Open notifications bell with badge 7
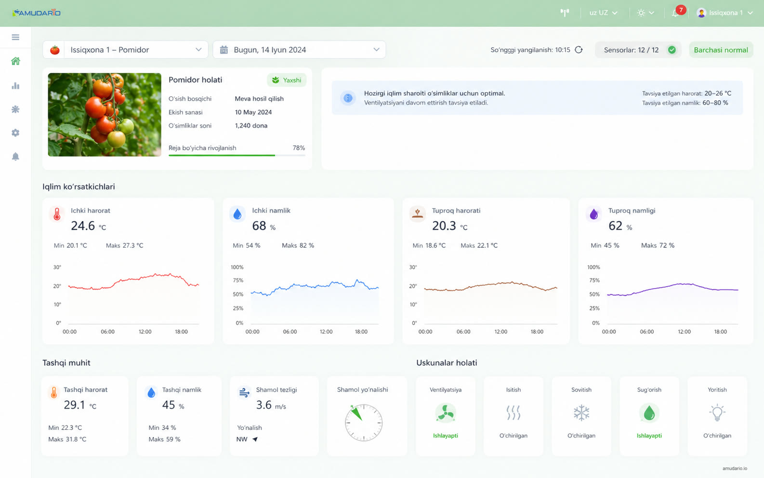The image size is (764, 478). [x=677, y=12]
